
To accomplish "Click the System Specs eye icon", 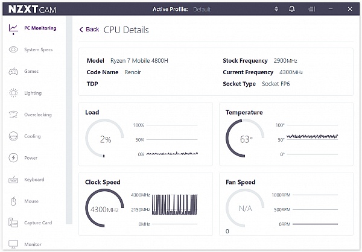I will click(x=13, y=49).
